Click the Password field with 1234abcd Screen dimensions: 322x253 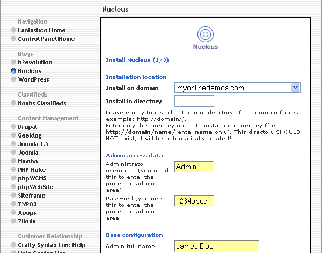click(194, 201)
